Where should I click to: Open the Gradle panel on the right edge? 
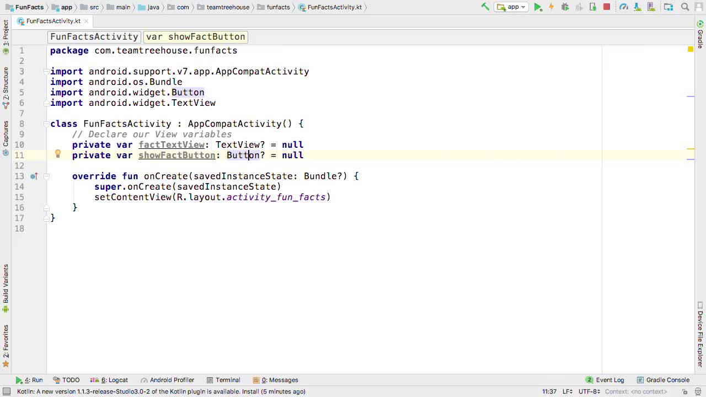point(700,38)
